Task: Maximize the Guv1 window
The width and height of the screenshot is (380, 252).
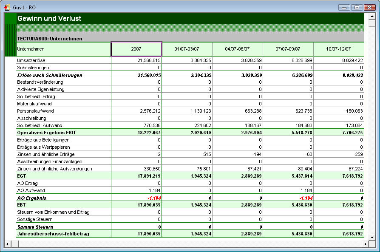Action: [357, 7]
